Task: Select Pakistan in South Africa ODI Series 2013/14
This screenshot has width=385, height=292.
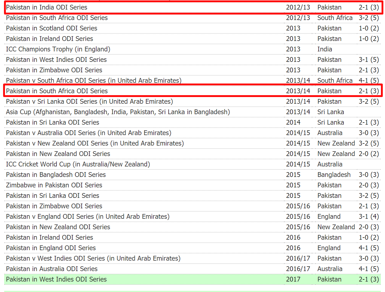Action: [57, 91]
